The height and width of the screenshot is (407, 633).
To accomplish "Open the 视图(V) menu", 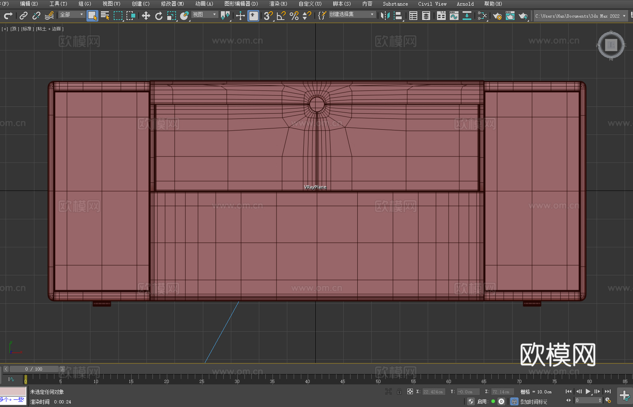I will pos(112,4).
